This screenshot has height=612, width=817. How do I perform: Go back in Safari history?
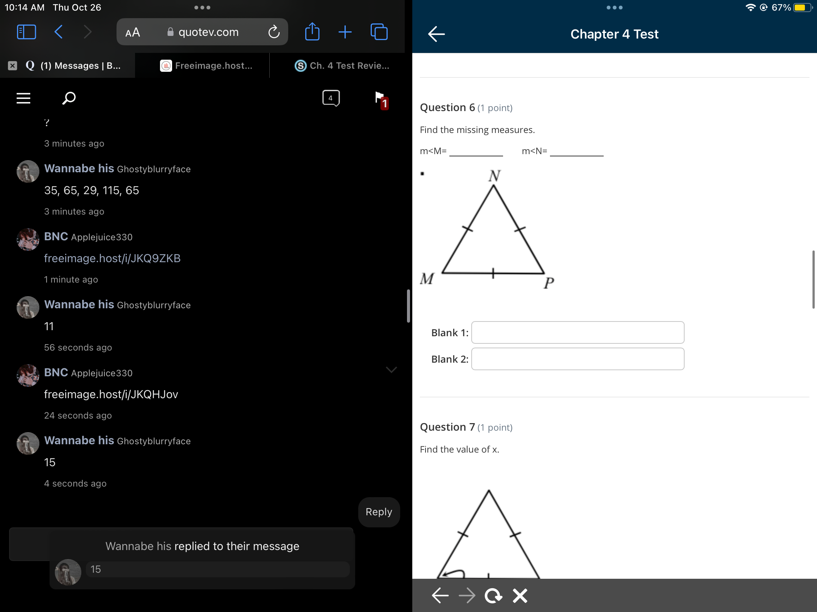[59, 32]
